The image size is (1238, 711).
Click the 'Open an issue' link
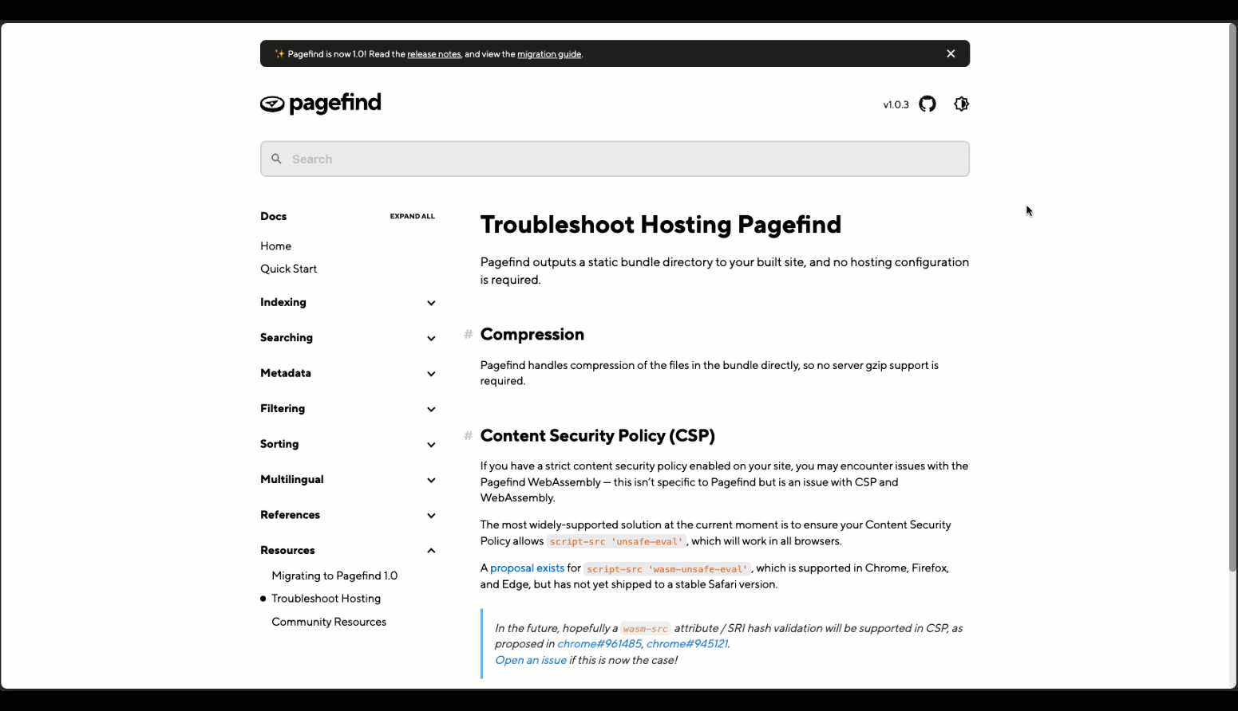pyautogui.click(x=531, y=660)
